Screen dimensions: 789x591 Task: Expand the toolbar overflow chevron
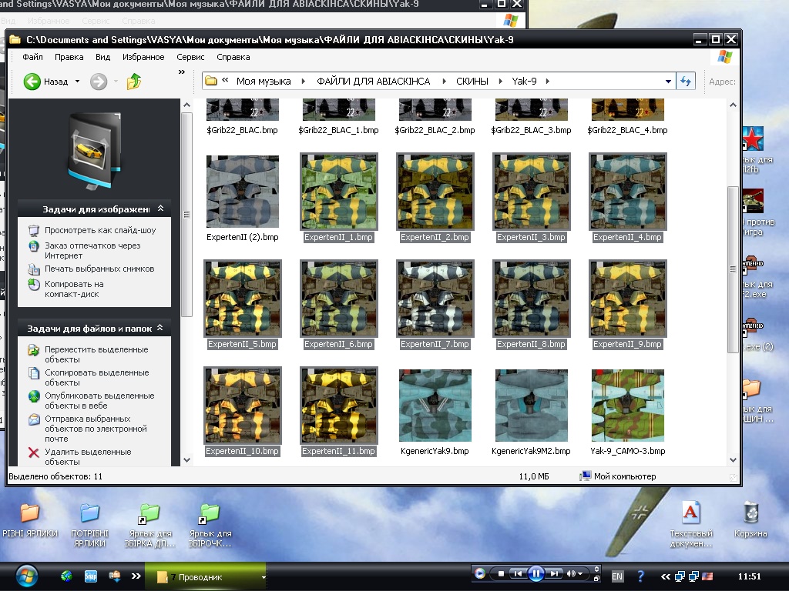click(x=182, y=72)
